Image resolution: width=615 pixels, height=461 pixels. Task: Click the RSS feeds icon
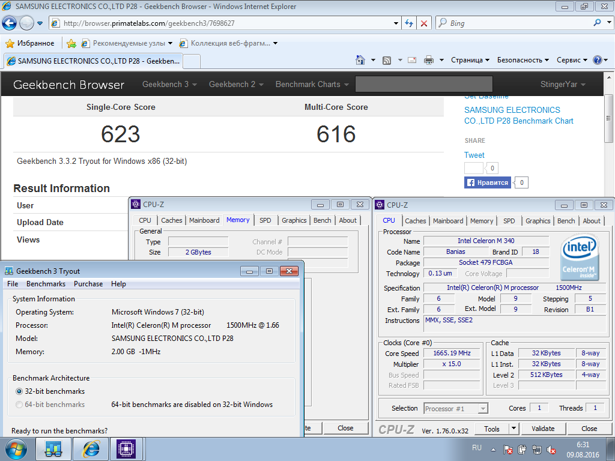coord(387,60)
